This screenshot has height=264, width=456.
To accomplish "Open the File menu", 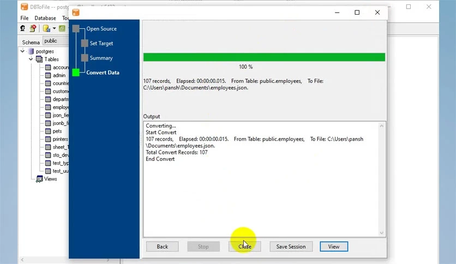I will point(25,18).
